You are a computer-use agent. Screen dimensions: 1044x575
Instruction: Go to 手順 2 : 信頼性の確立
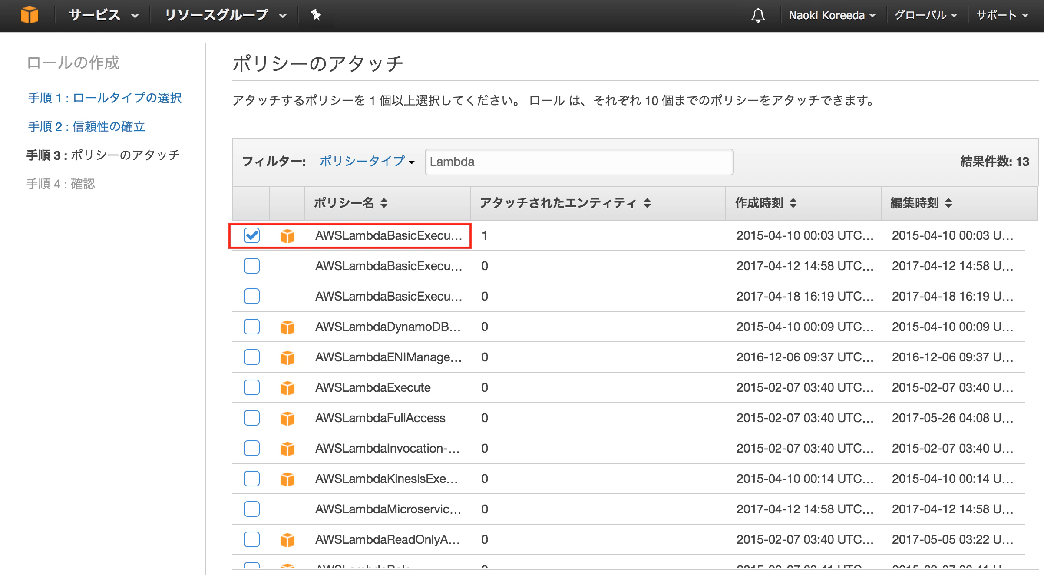pos(86,126)
